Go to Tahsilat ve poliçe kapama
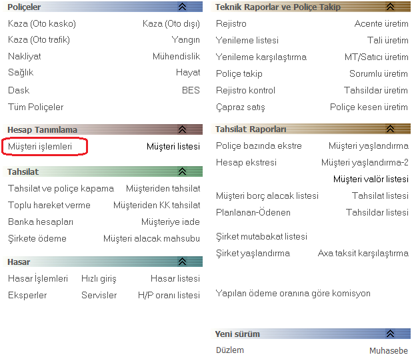 61,188
